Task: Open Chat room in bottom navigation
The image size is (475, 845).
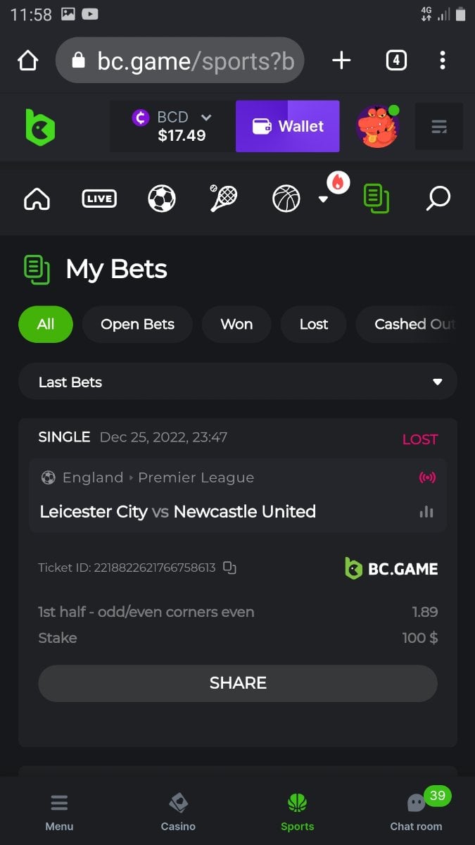Action: (416, 812)
